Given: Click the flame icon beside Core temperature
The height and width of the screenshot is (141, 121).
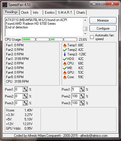Looking at the screenshot, I should coord(65,77).
